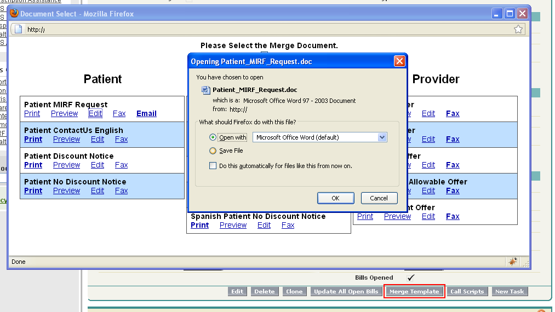Click Print under Patient MIRF Request
Screen dimensions: 555x312
click(x=32, y=113)
